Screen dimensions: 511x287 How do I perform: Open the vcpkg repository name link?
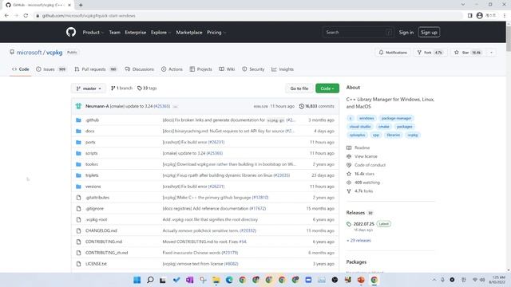coord(54,53)
